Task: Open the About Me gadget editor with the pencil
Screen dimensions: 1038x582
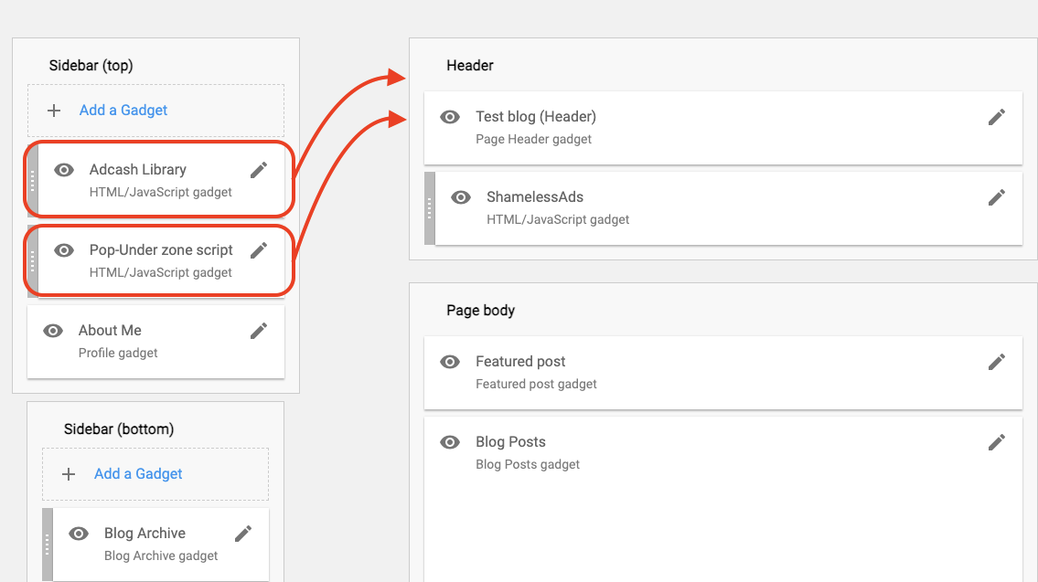Action: 259,331
